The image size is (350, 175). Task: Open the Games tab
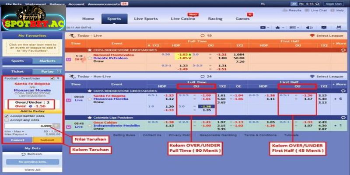[242, 19]
